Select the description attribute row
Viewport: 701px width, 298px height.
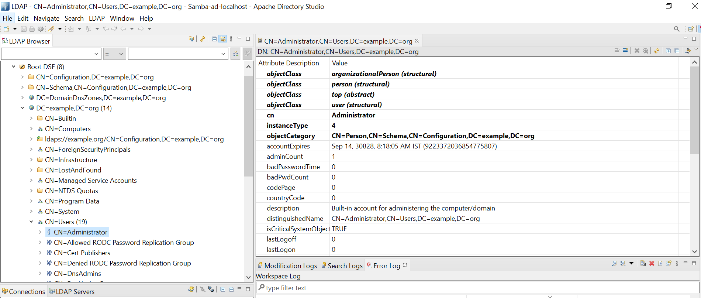[x=467, y=208]
